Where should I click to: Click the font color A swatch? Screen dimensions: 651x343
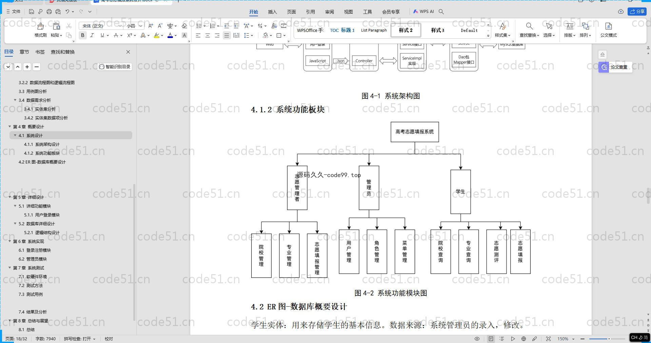point(170,35)
